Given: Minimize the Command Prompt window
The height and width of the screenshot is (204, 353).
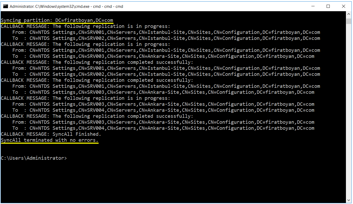Looking at the screenshot, I should pos(313,6).
